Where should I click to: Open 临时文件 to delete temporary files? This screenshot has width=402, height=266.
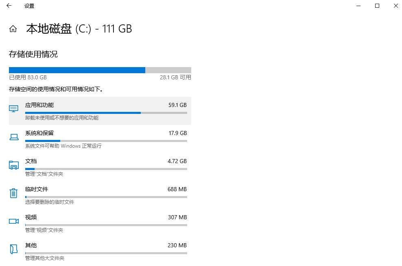[37, 189]
